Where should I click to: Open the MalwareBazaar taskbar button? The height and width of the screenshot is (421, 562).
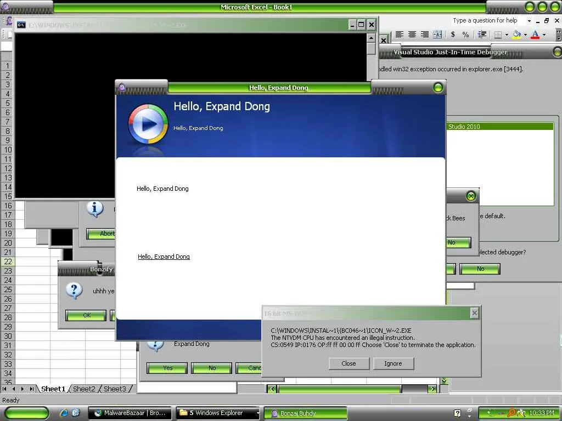tap(130, 413)
